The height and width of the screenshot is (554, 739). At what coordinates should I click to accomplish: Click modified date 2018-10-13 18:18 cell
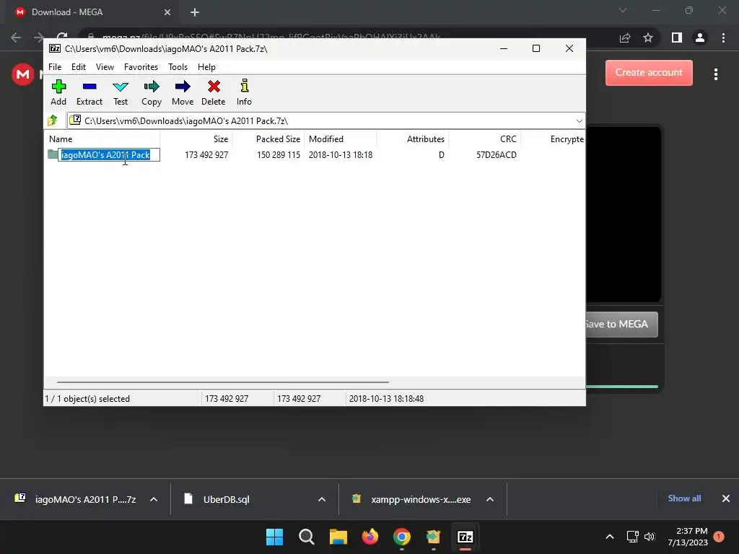(x=341, y=155)
